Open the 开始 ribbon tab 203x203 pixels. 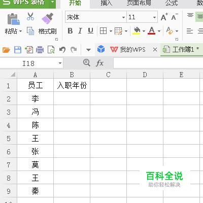75,3
